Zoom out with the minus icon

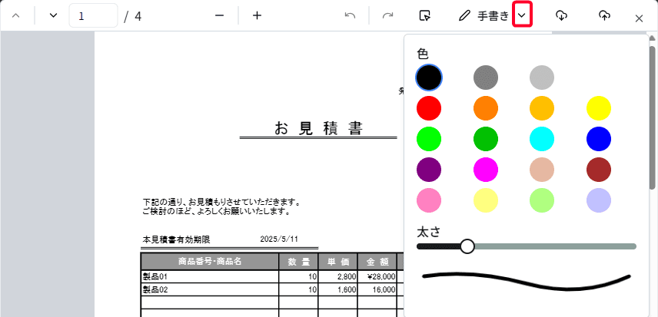[220, 16]
